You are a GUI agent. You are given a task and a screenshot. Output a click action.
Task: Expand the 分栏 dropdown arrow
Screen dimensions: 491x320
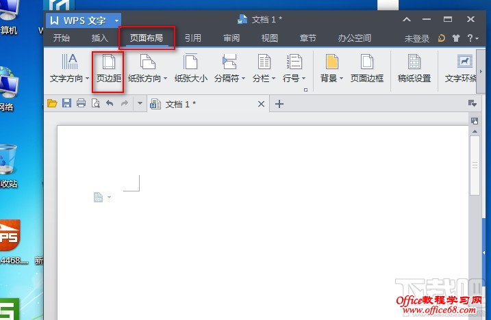273,78
